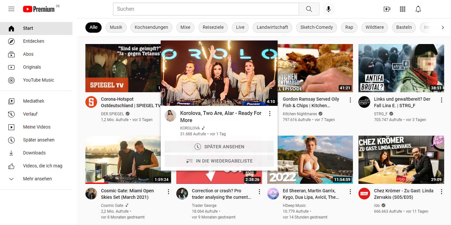The width and height of the screenshot is (451, 225).
Task: Click the Später ansehen clock icon in sidebar
Action: (x=11, y=140)
